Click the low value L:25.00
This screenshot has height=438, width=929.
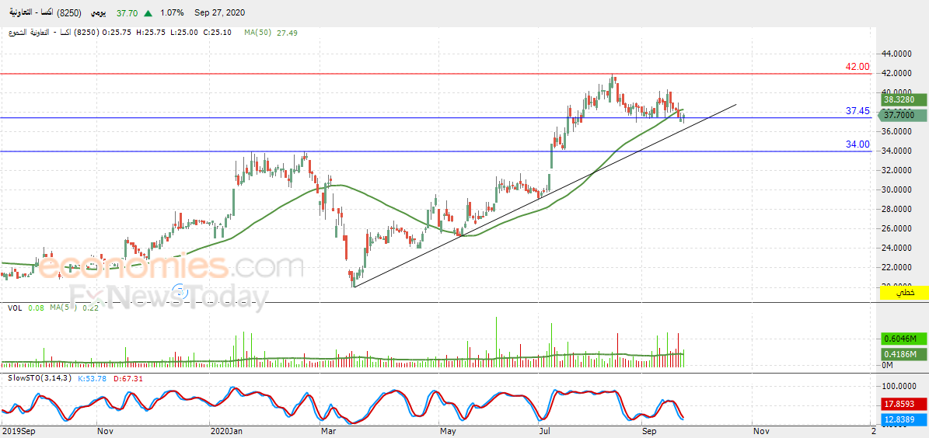tap(183, 33)
